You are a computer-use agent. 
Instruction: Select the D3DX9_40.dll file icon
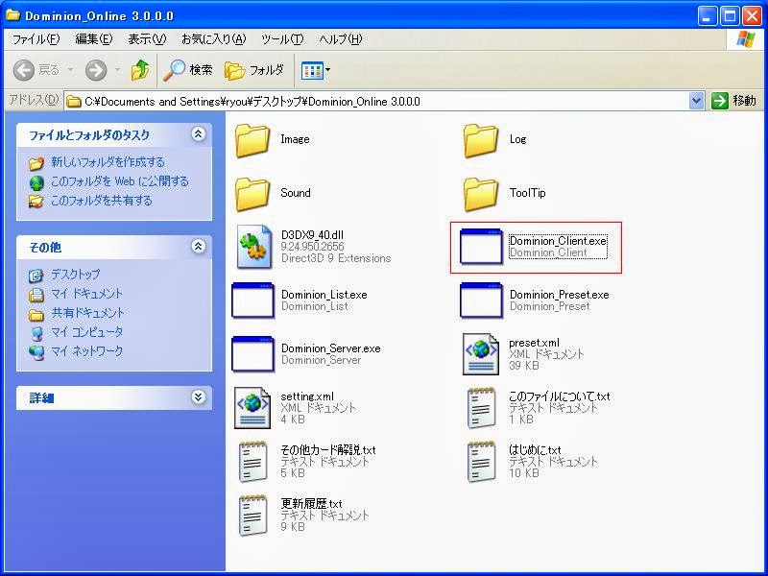pyautogui.click(x=253, y=247)
